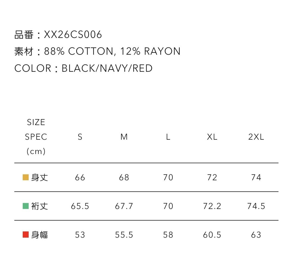Click the SIZE SPEC (cm) header label

(x=36, y=137)
